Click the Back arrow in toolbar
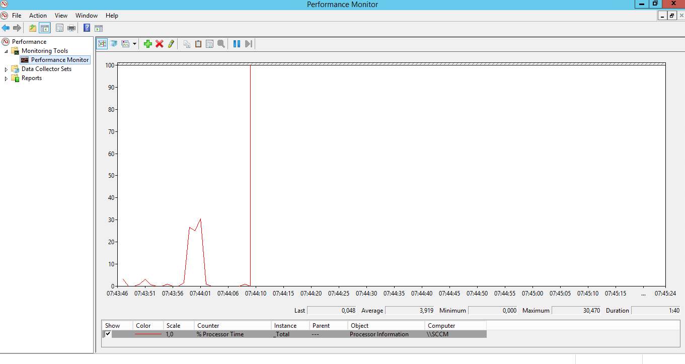The width and height of the screenshot is (685, 364). point(6,28)
